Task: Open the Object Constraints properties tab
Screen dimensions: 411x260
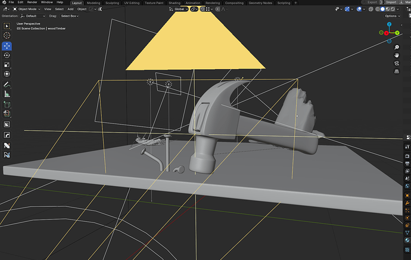Action: click(407, 225)
